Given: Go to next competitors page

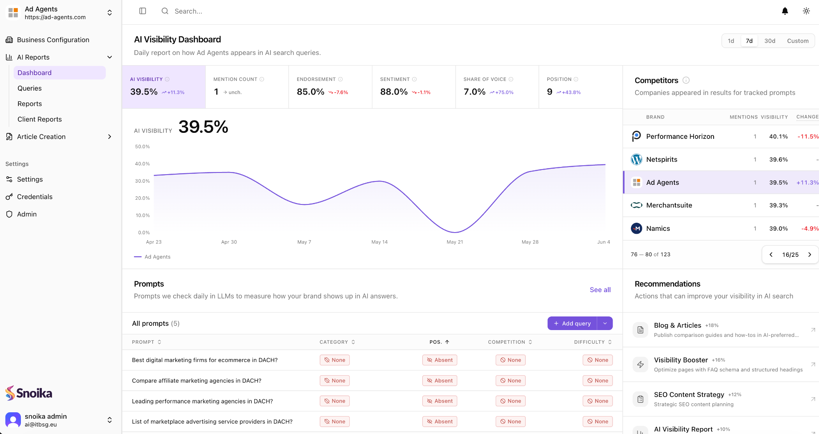Looking at the screenshot, I should 810,255.
